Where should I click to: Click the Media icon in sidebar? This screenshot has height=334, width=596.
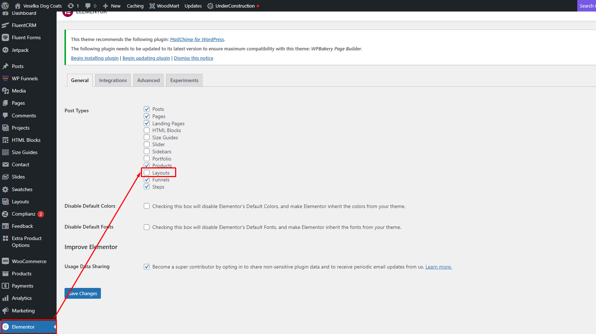pyautogui.click(x=5, y=91)
